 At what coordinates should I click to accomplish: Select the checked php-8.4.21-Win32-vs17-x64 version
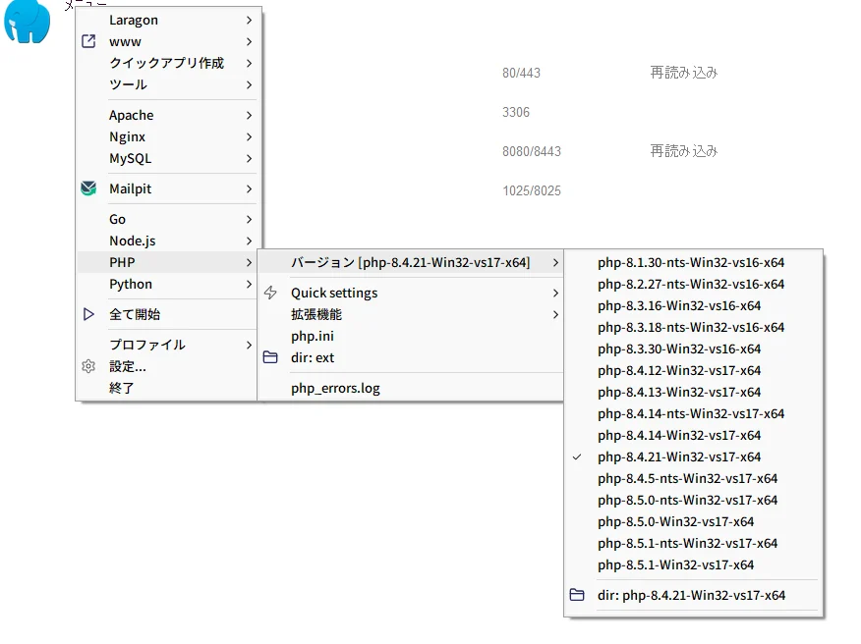pos(693,456)
